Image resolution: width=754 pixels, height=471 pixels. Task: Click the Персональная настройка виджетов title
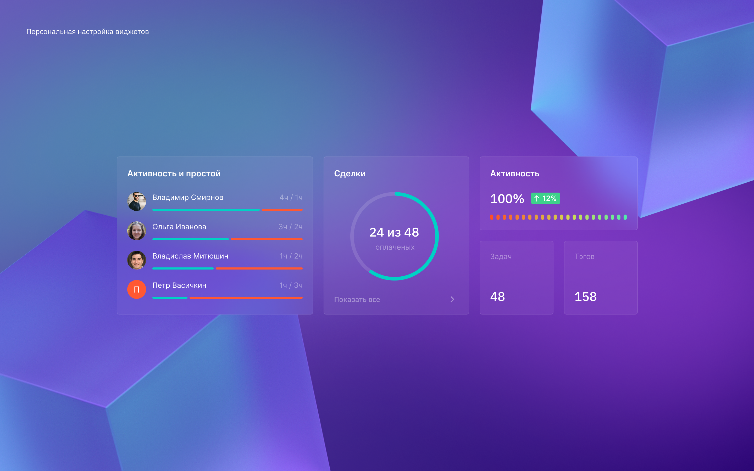click(x=87, y=32)
